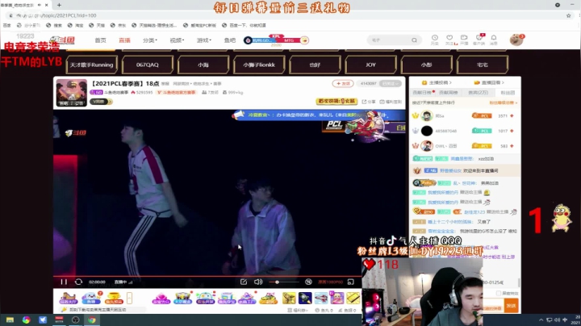
Task: Click the red follow button in room header
Action: [x=343, y=84]
